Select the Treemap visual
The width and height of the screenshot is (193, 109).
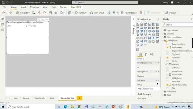click(x=157, y=31)
